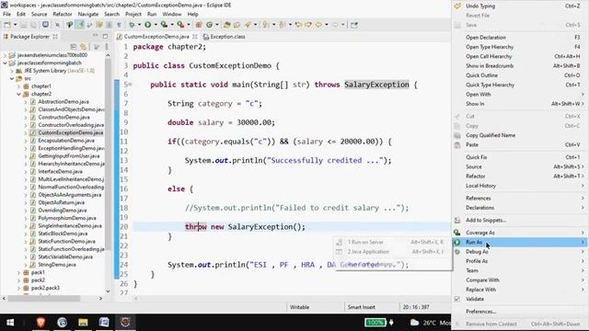Expand javaandseleniumclass700to800 project

[x=5, y=55]
